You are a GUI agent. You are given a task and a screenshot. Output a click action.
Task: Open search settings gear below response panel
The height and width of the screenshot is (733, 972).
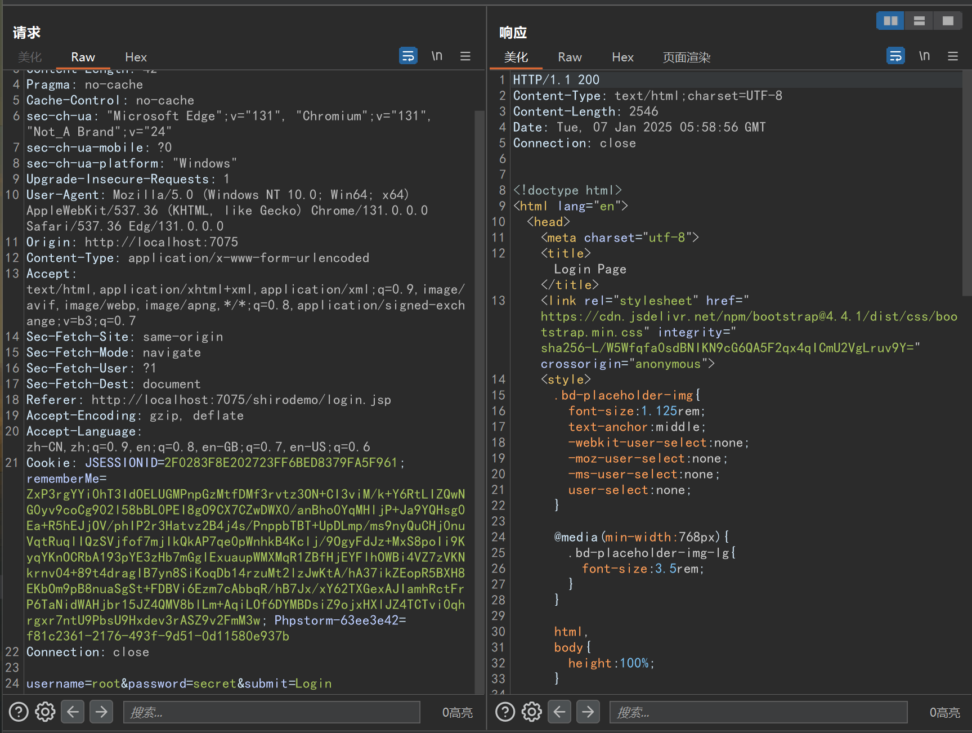(x=532, y=712)
